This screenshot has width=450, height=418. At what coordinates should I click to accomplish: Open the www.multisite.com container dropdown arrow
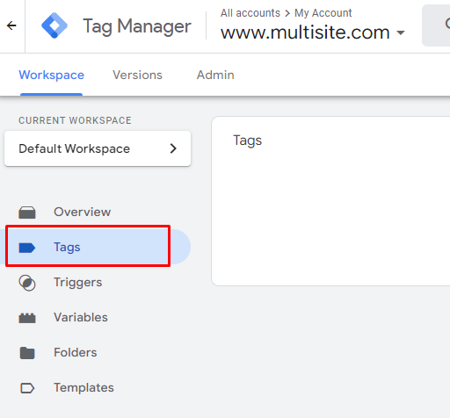tap(401, 32)
